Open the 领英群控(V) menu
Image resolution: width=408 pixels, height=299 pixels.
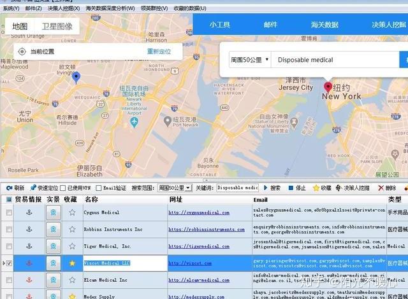point(154,8)
